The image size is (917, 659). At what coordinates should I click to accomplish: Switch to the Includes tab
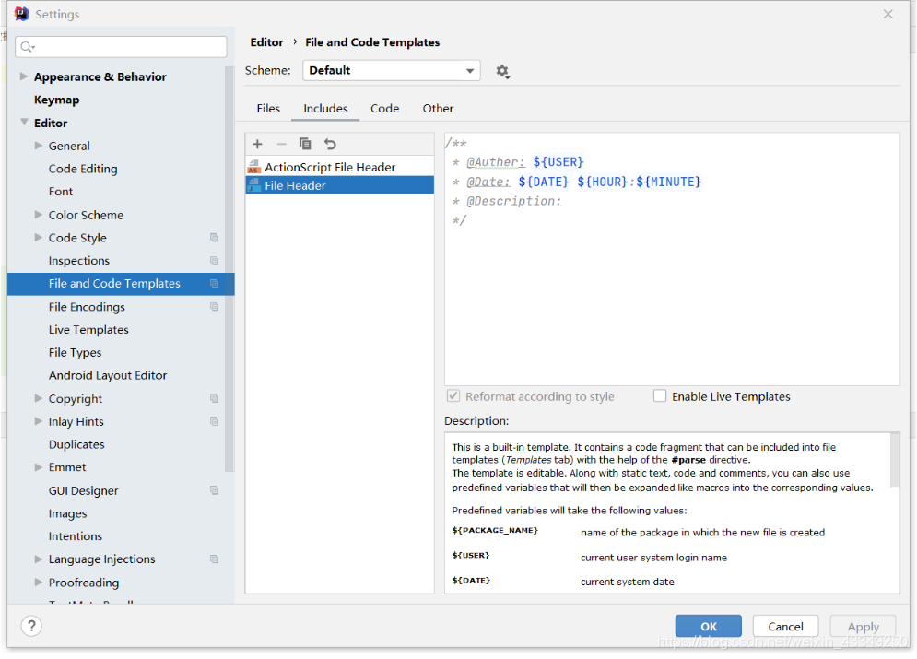[x=325, y=109]
